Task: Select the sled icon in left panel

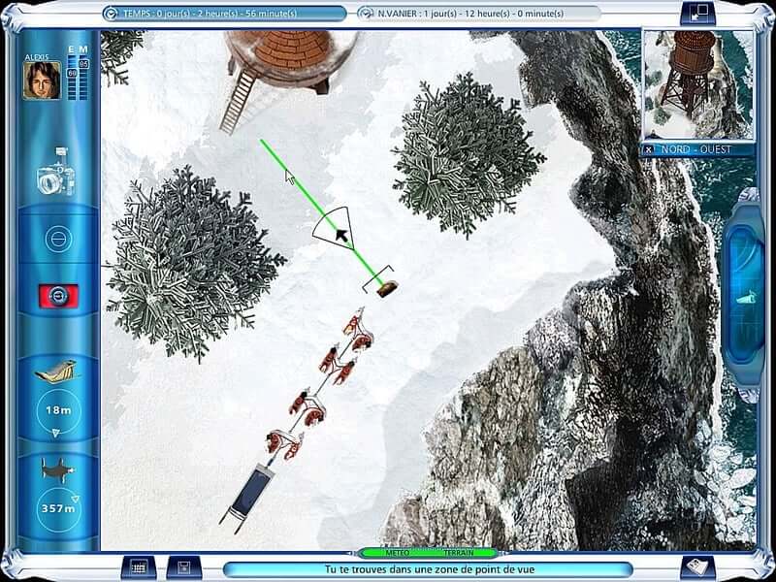Action: 56,372
